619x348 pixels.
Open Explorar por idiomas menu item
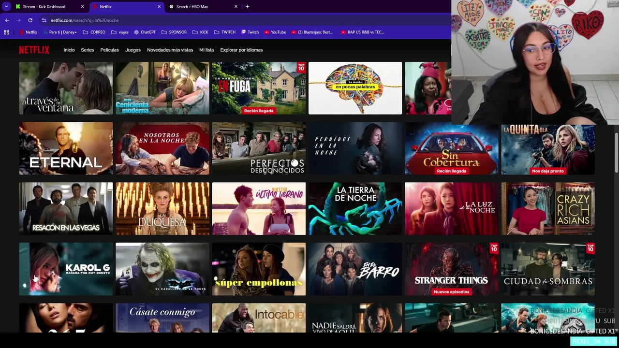pos(241,50)
